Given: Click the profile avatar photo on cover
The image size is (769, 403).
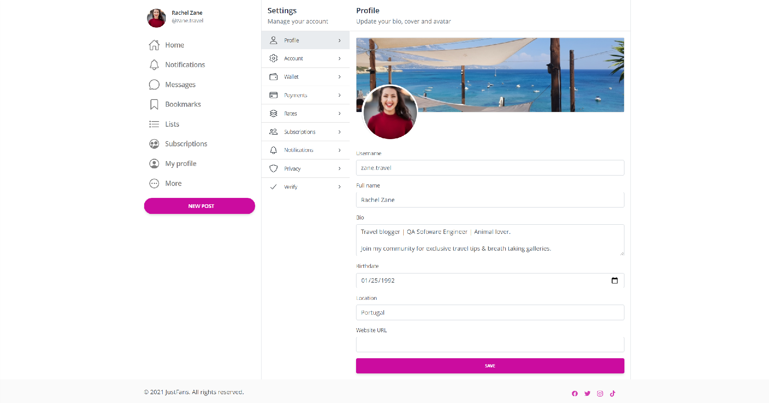Looking at the screenshot, I should coord(390,112).
